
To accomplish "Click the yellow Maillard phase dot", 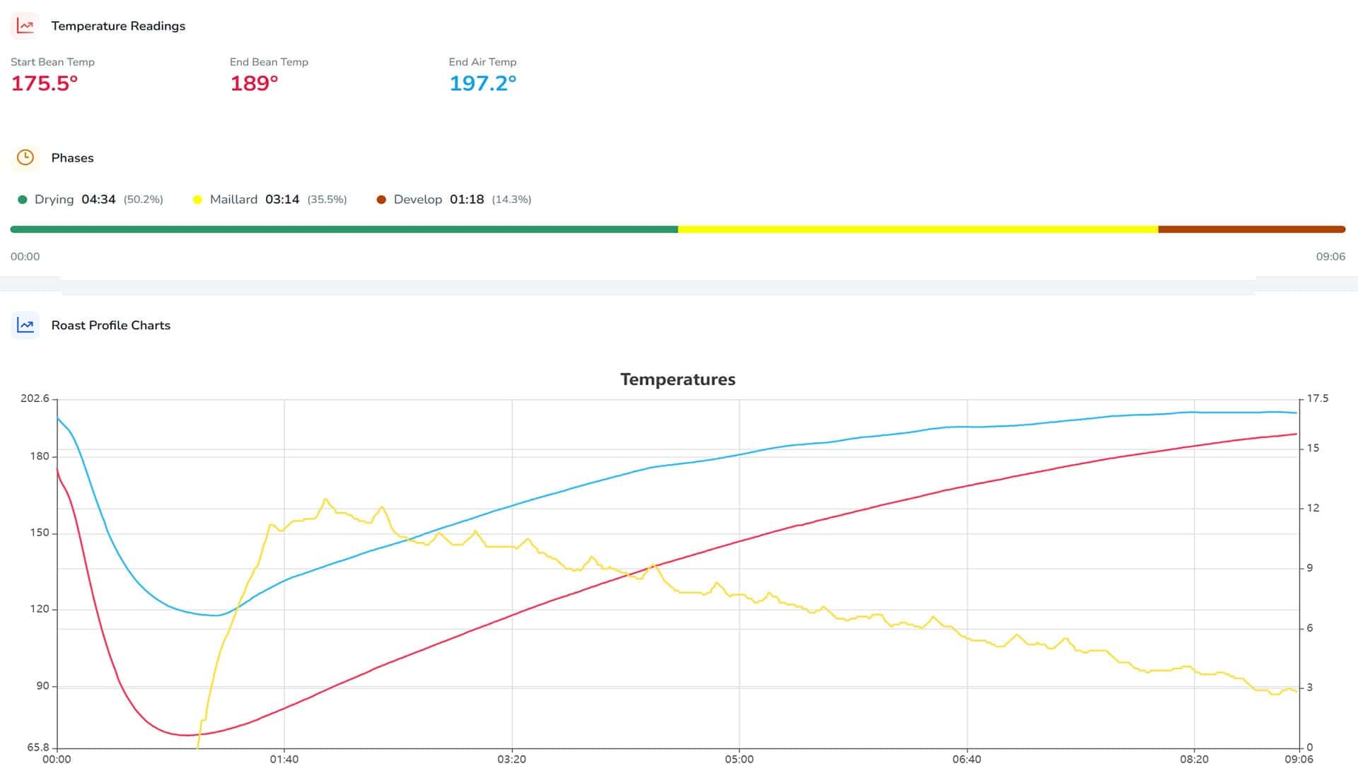I will (x=197, y=199).
